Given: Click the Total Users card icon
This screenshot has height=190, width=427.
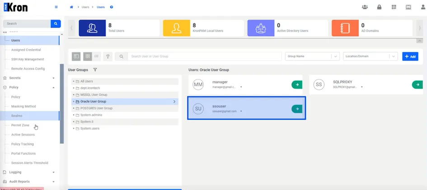Looking at the screenshot, I should [x=92, y=28].
